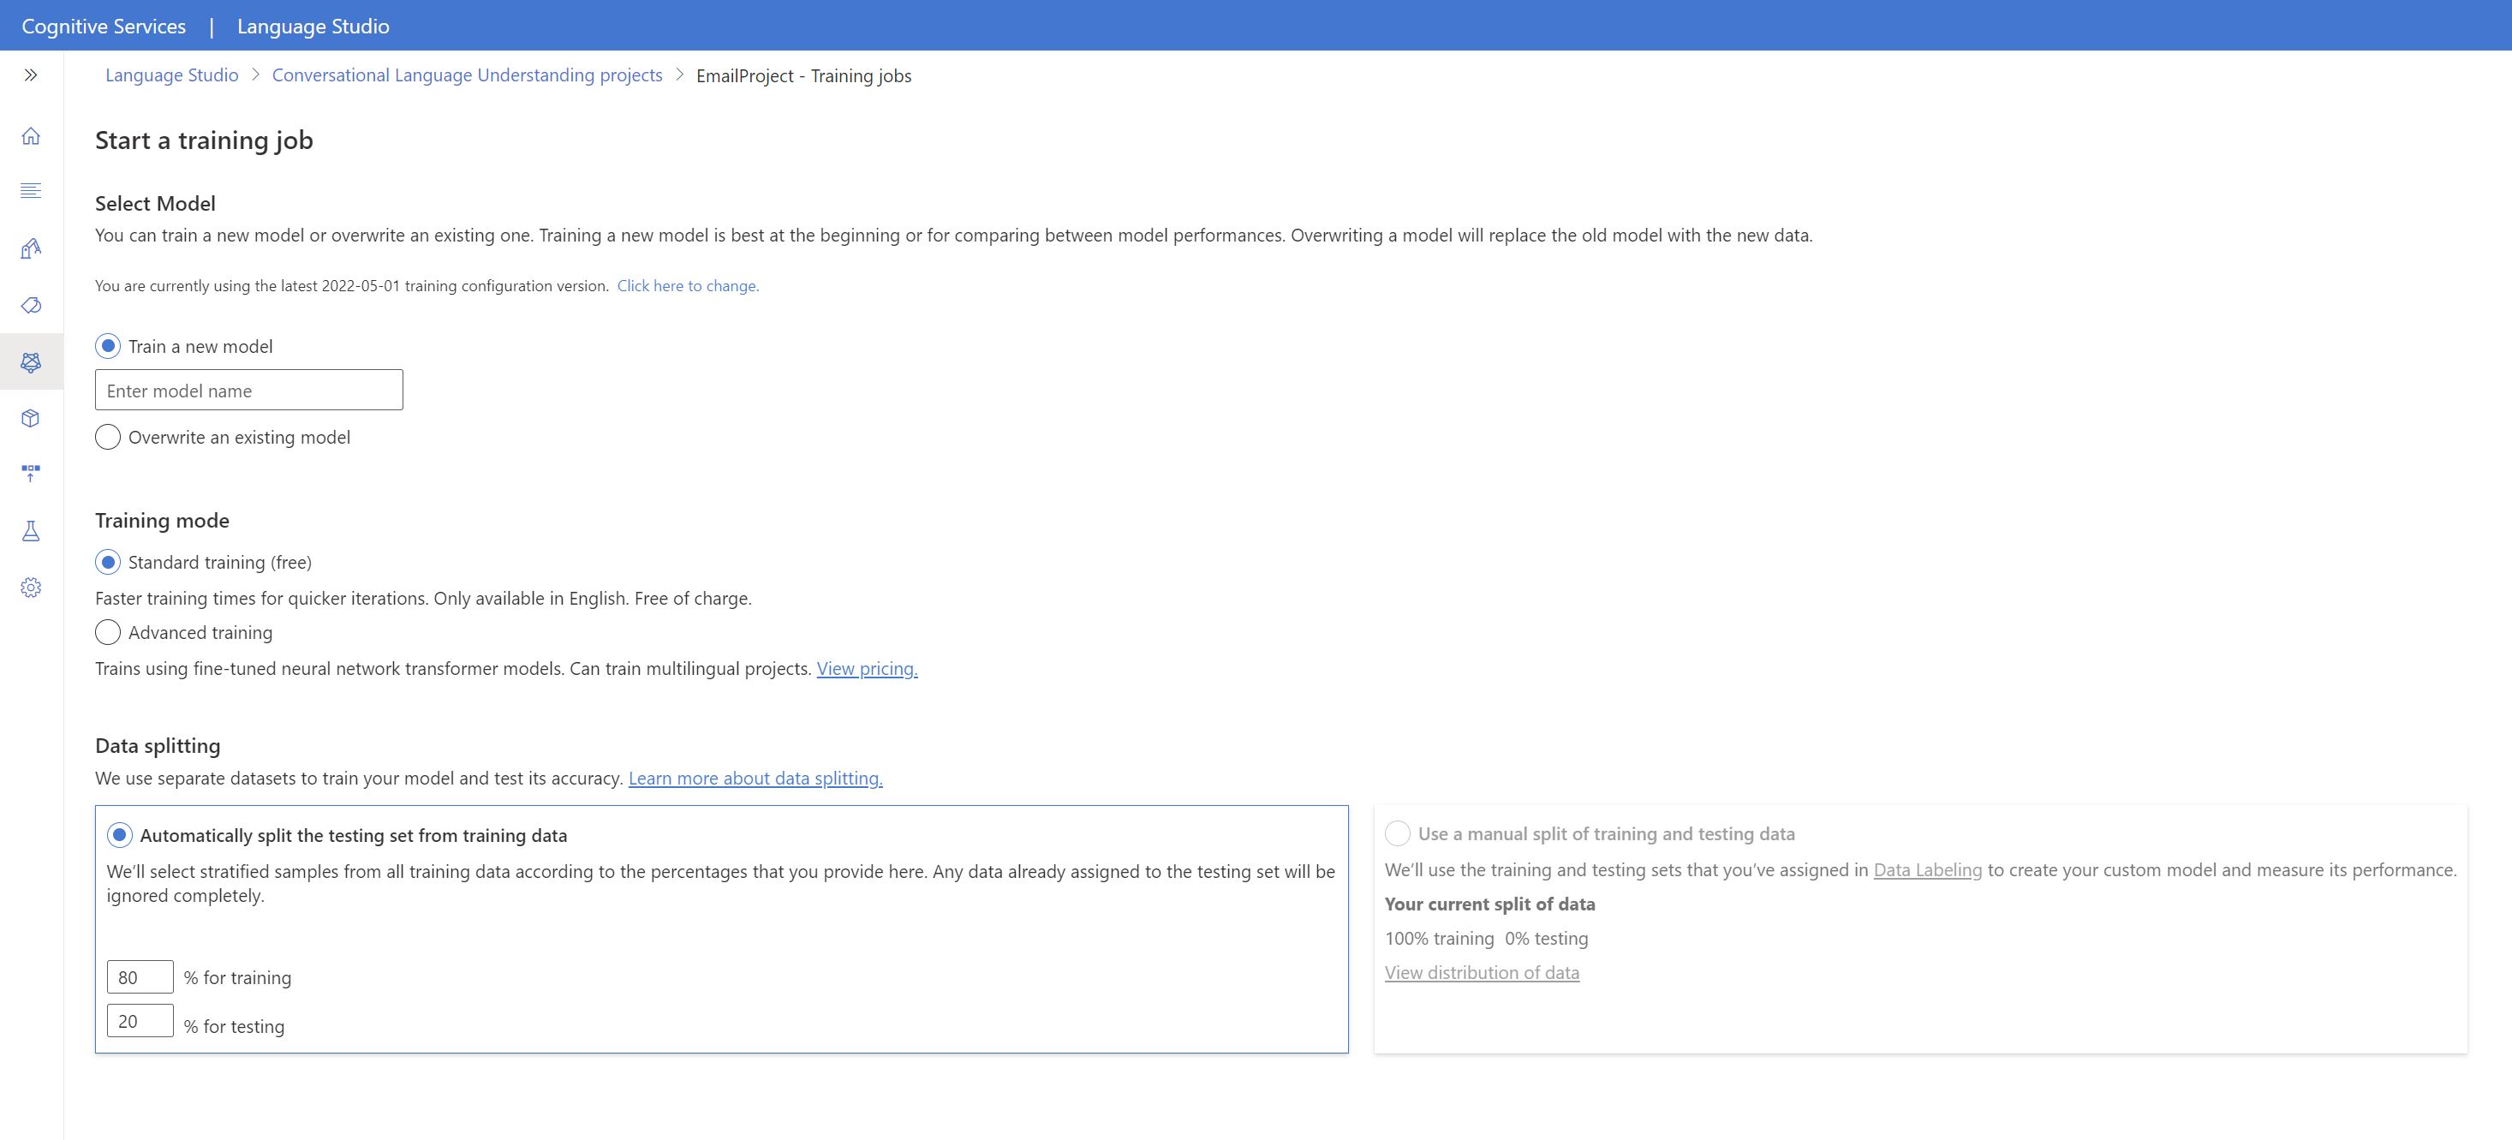
Task: Open the View pricing link
Action: pos(867,669)
